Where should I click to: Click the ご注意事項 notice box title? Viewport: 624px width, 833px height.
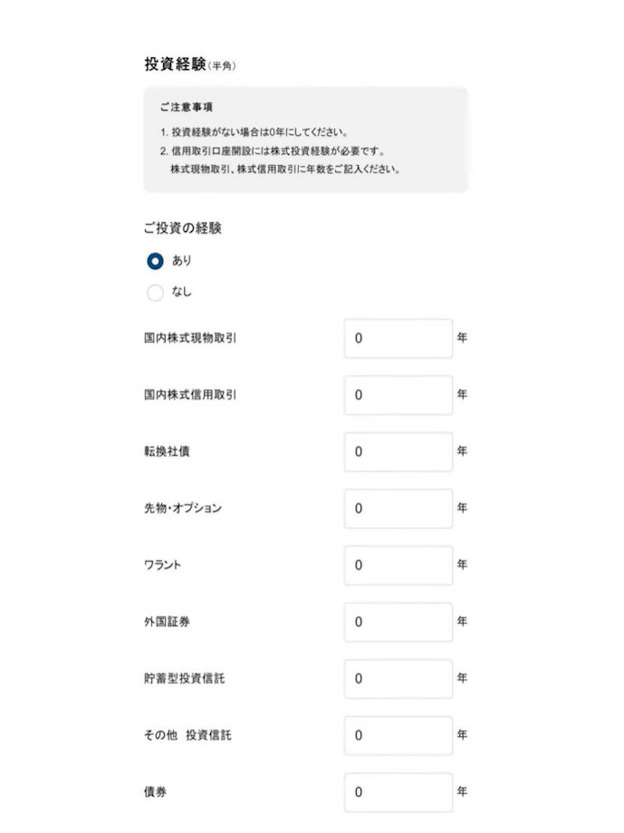tap(187, 107)
